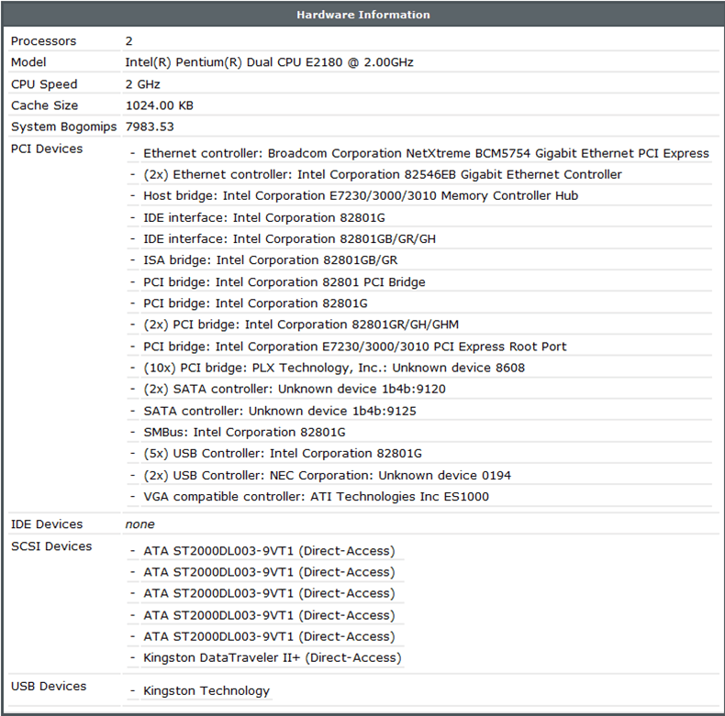Click the Cache Size value 1024.00 KB

(159, 105)
